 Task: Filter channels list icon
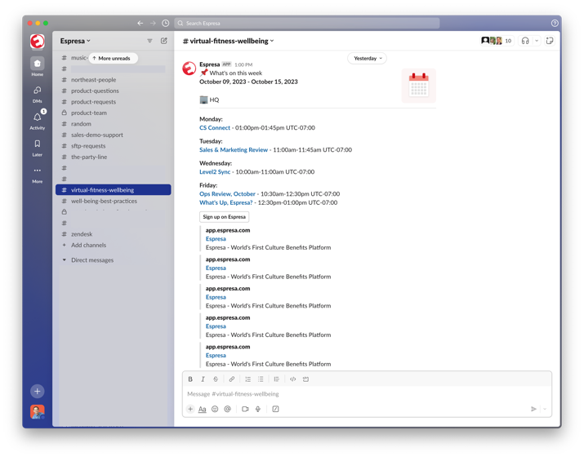tap(149, 41)
